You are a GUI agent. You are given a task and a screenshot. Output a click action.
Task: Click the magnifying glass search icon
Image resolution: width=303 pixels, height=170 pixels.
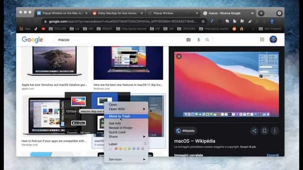pyautogui.click(x=207, y=40)
